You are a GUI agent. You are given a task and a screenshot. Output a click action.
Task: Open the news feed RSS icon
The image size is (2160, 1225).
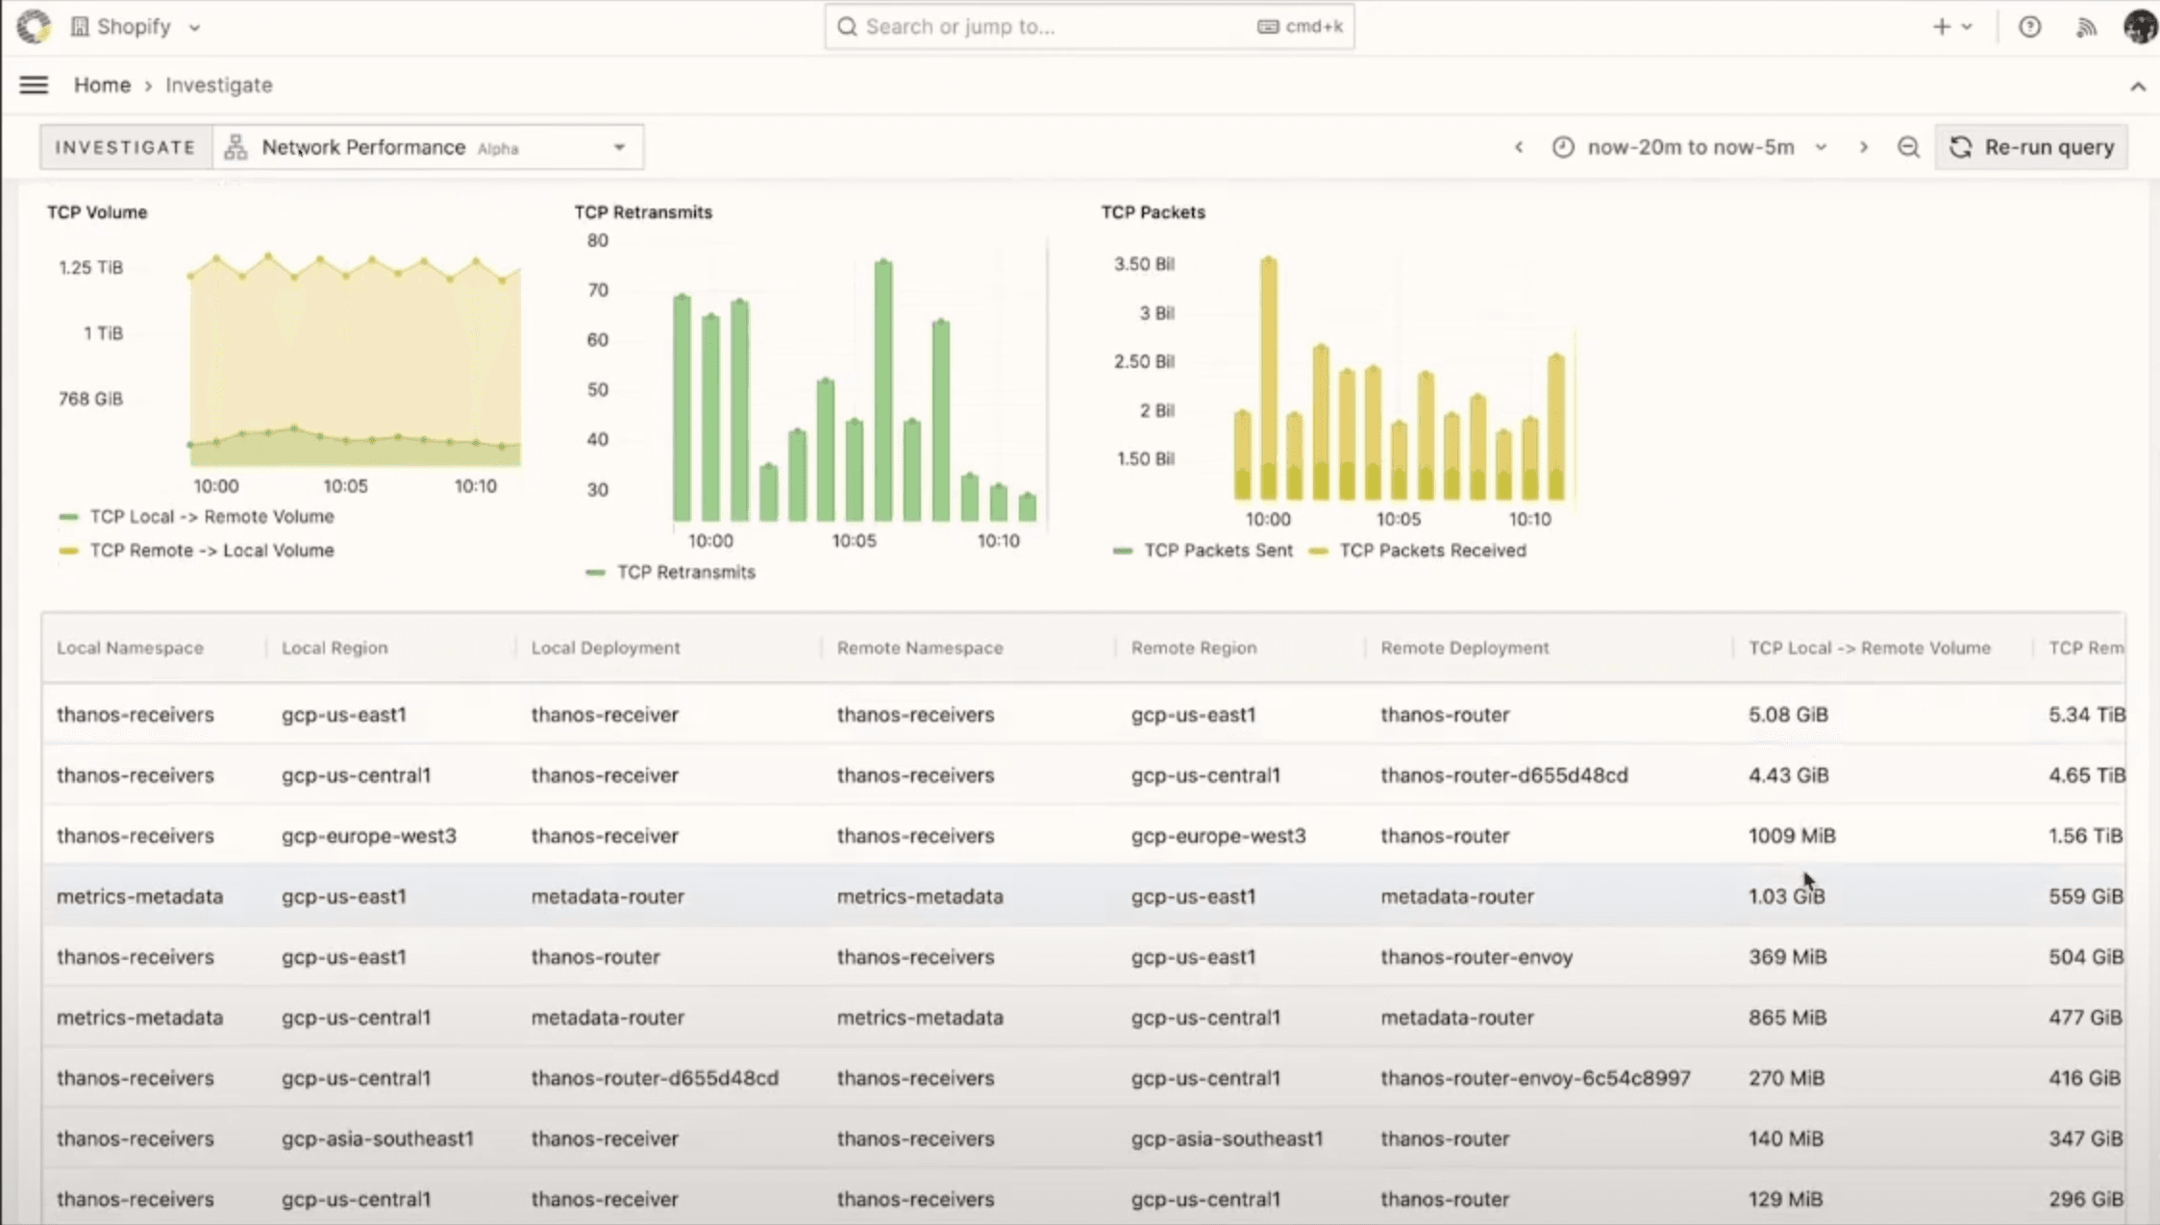[2085, 27]
